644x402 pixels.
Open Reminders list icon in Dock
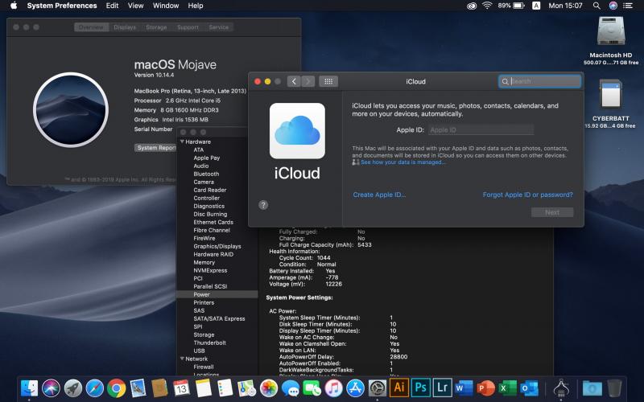point(225,388)
